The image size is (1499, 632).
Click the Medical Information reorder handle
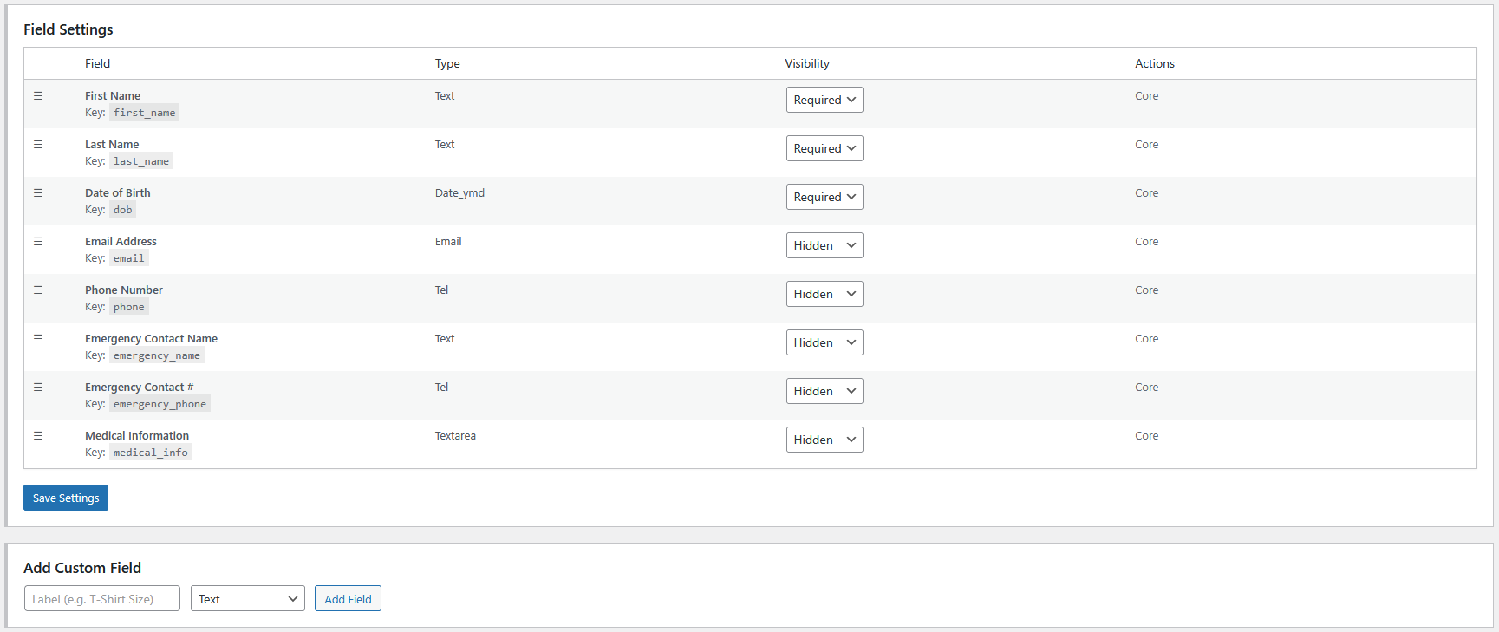[38, 436]
